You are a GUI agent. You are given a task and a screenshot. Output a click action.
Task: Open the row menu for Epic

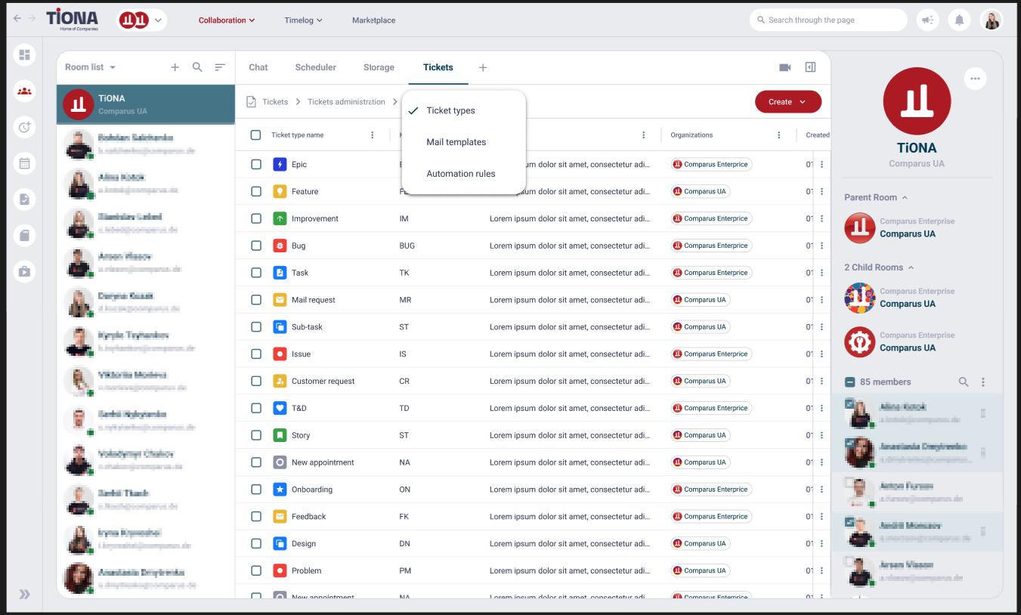click(x=821, y=165)
